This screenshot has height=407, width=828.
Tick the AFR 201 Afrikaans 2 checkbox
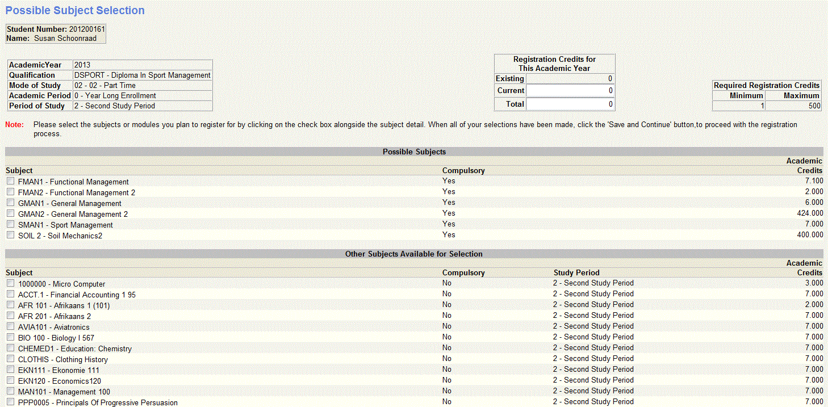(x=10, y=316)
